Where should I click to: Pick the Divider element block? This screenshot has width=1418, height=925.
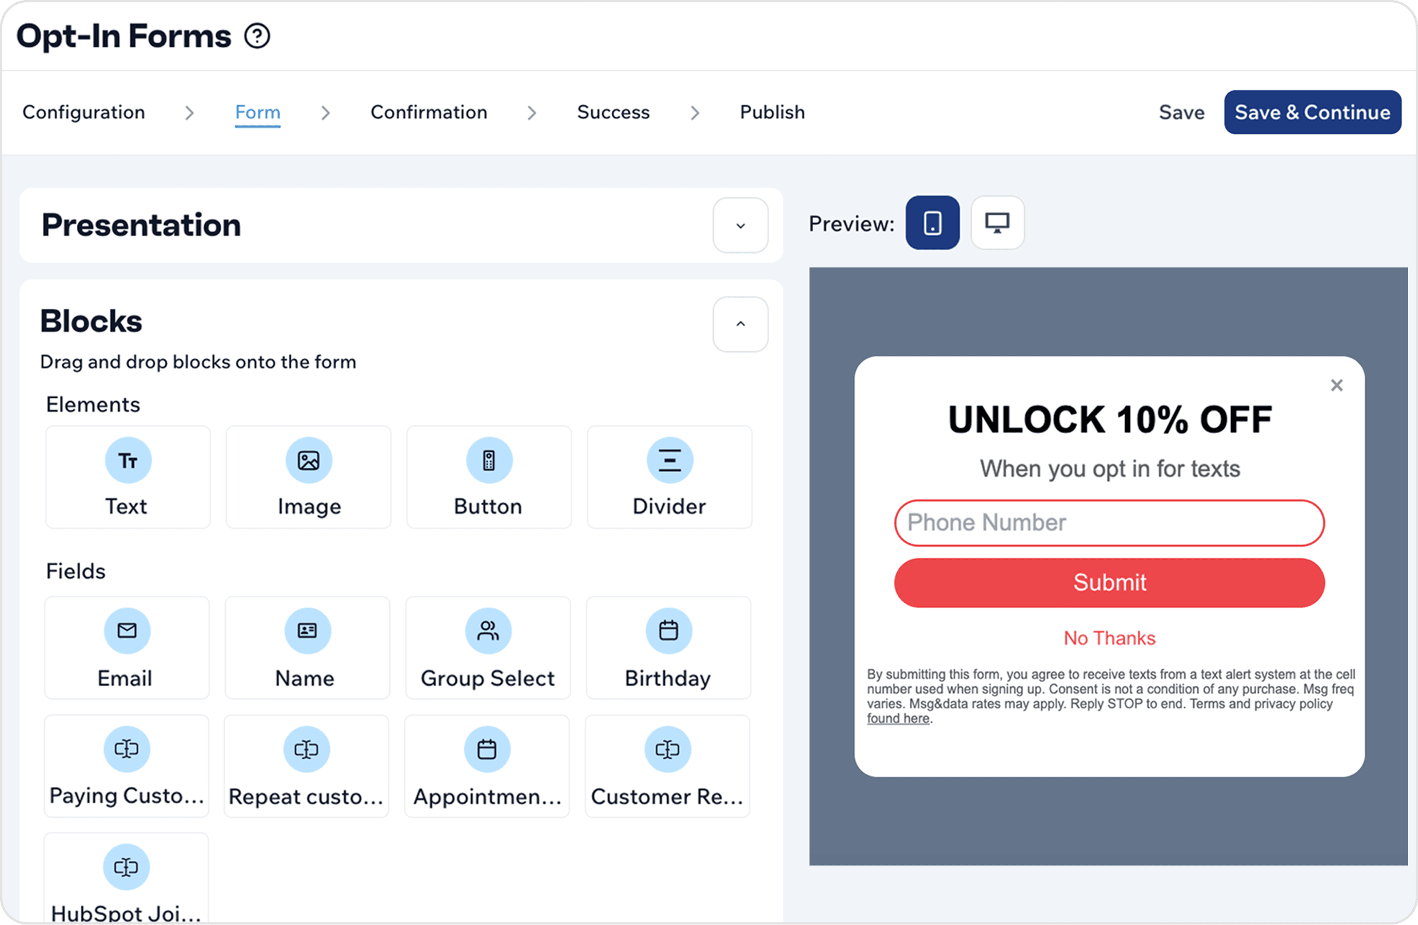[x=669, y=477]
